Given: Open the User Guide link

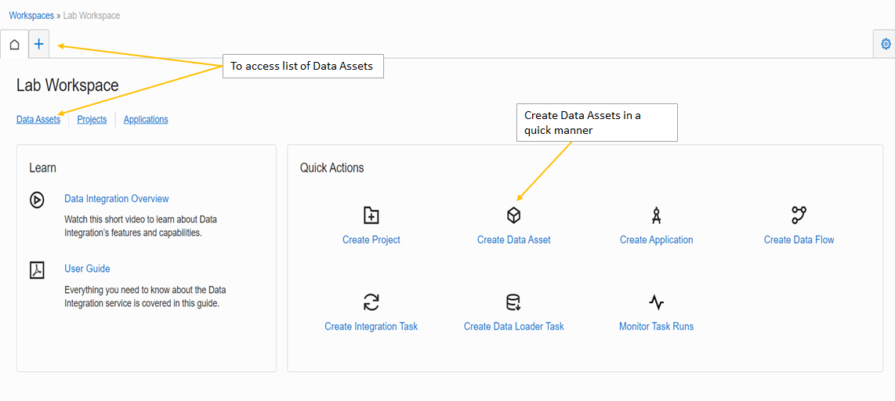Looking at the screenshot, I should pyautogui.click(x=87, y=269).
